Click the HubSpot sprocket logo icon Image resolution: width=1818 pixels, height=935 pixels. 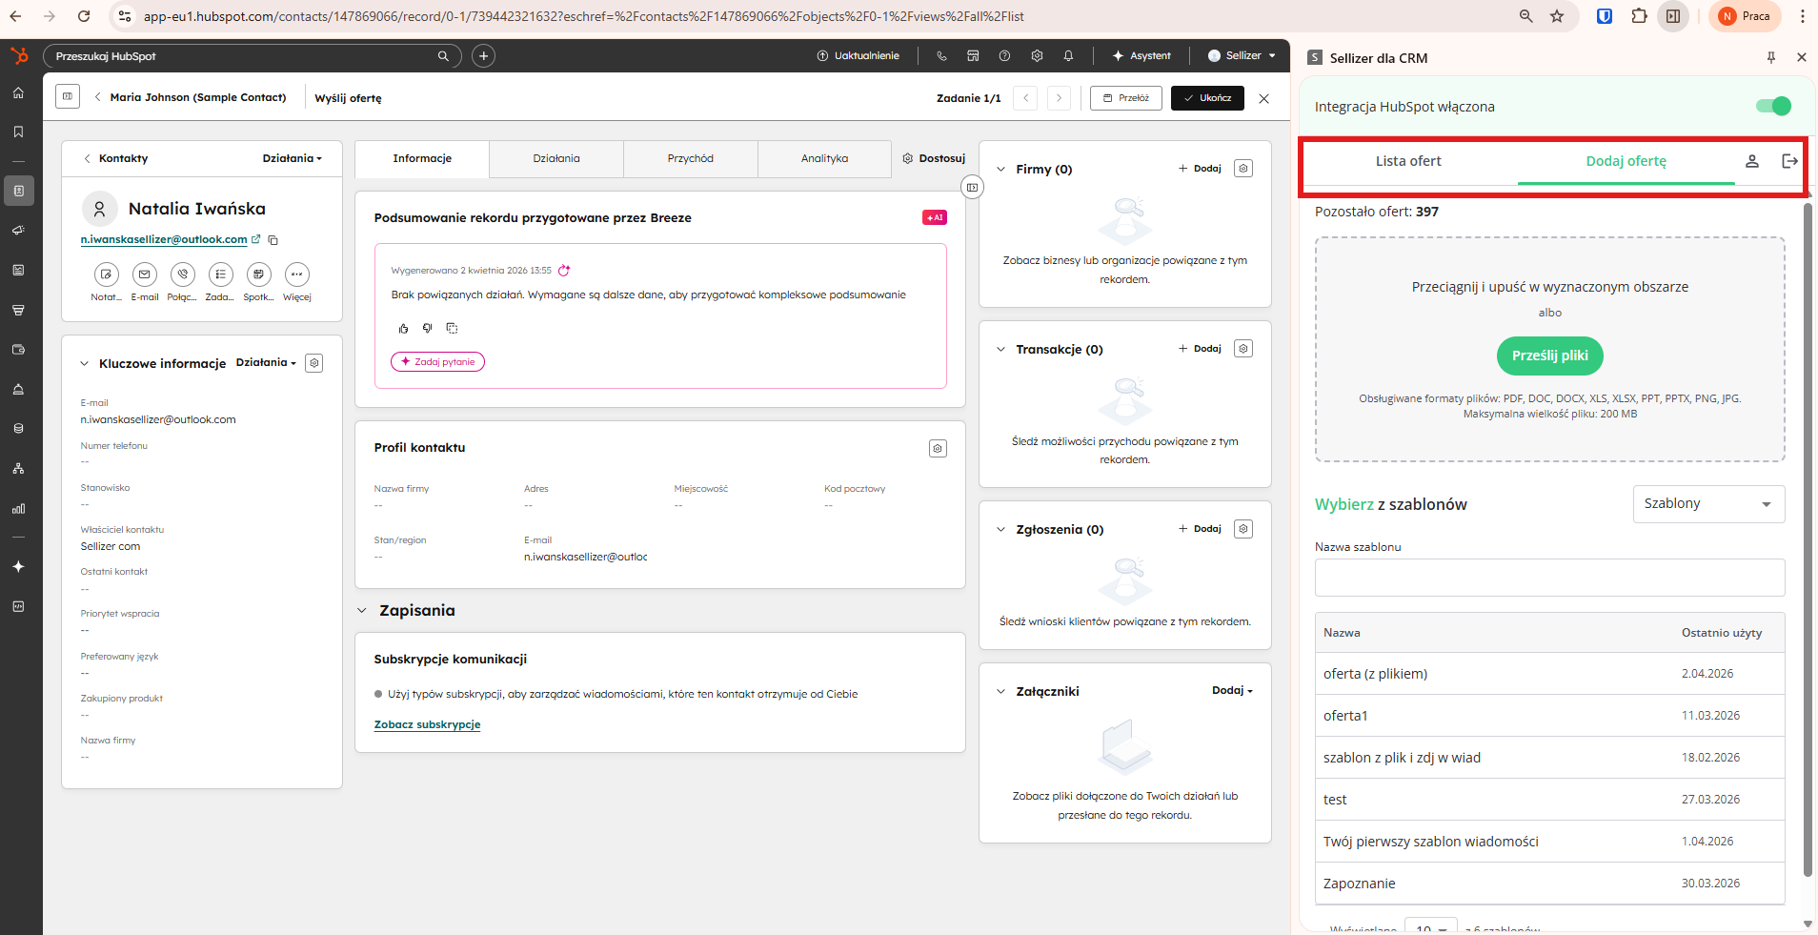click(19, 56)
